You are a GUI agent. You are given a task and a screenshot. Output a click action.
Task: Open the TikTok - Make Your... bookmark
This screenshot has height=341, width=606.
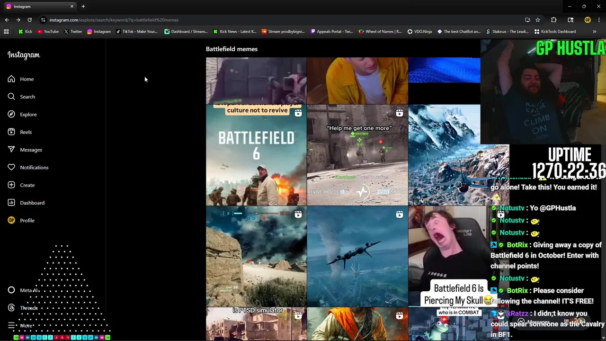click(x=136, y=32)
